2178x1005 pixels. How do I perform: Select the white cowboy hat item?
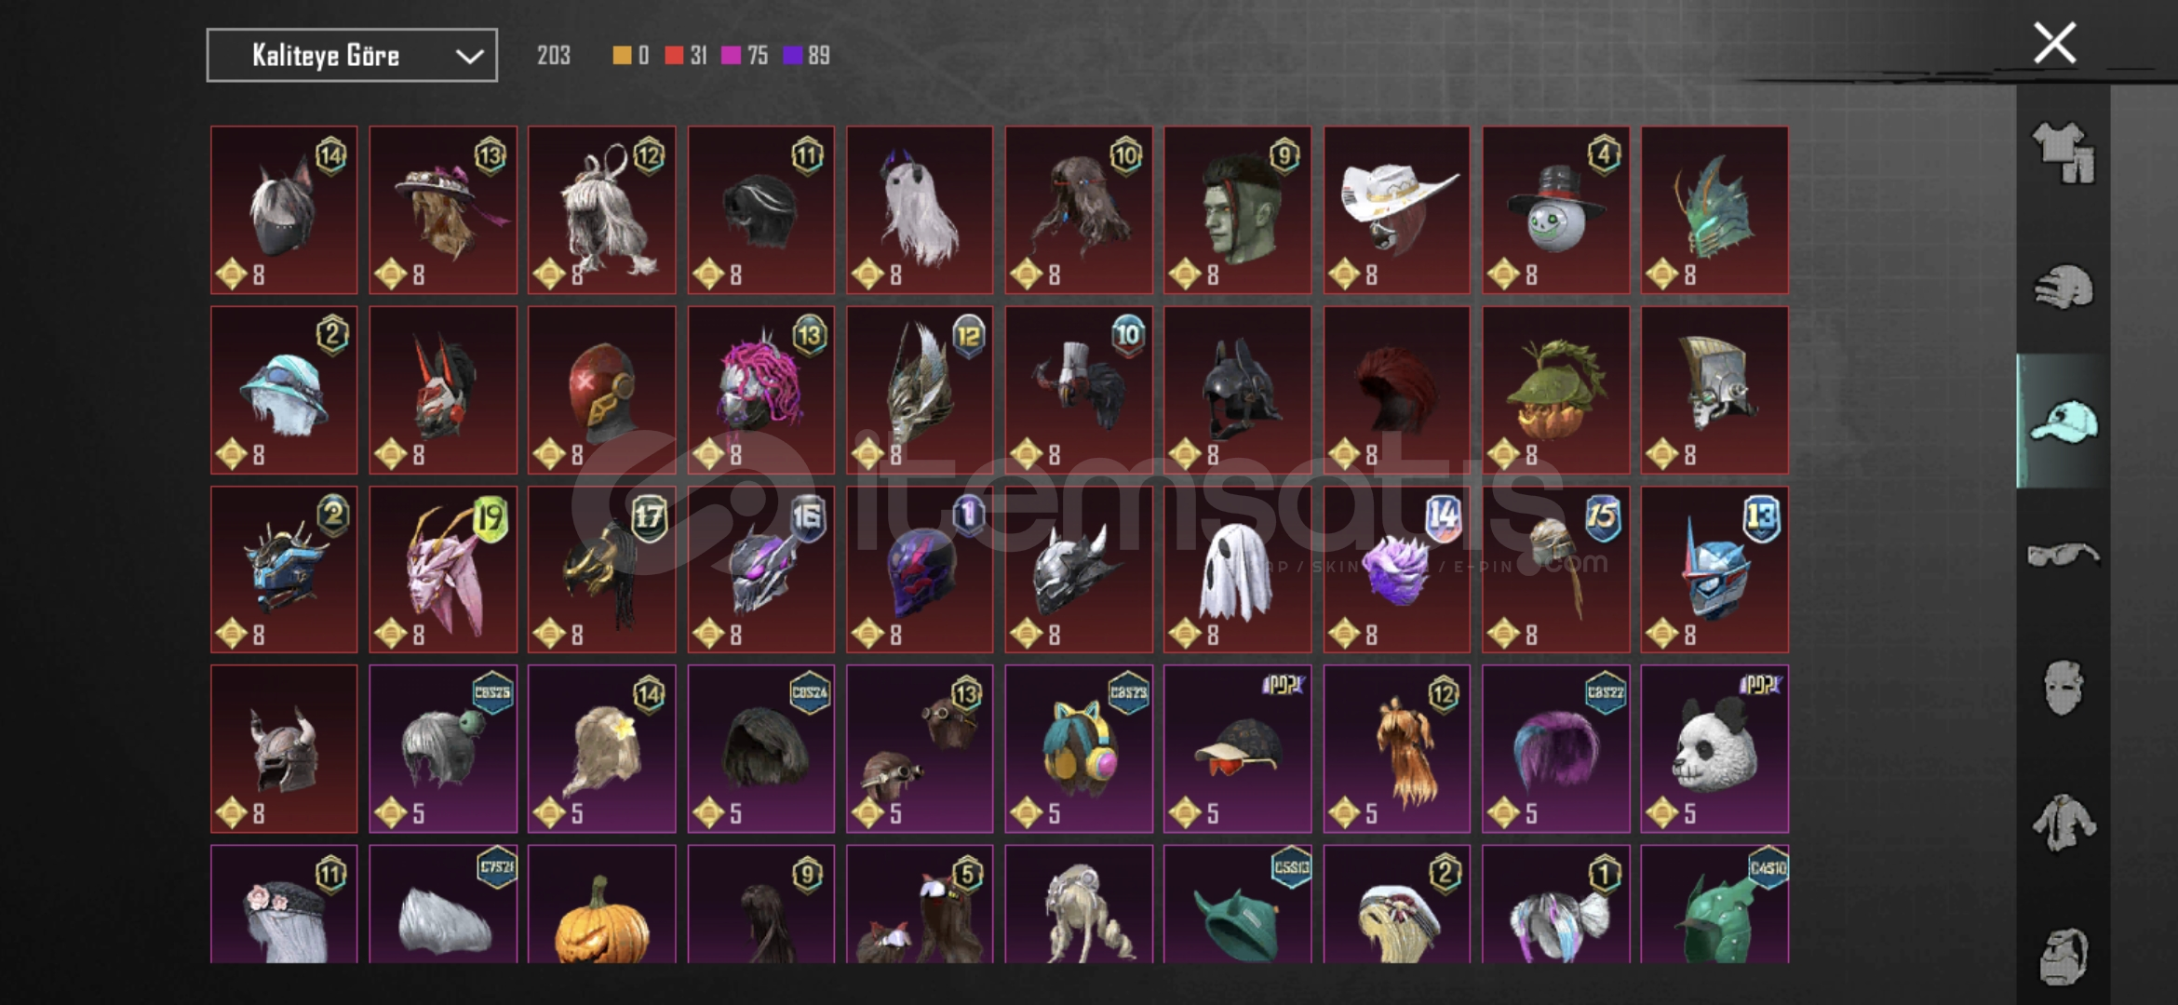pos(1396,210)
